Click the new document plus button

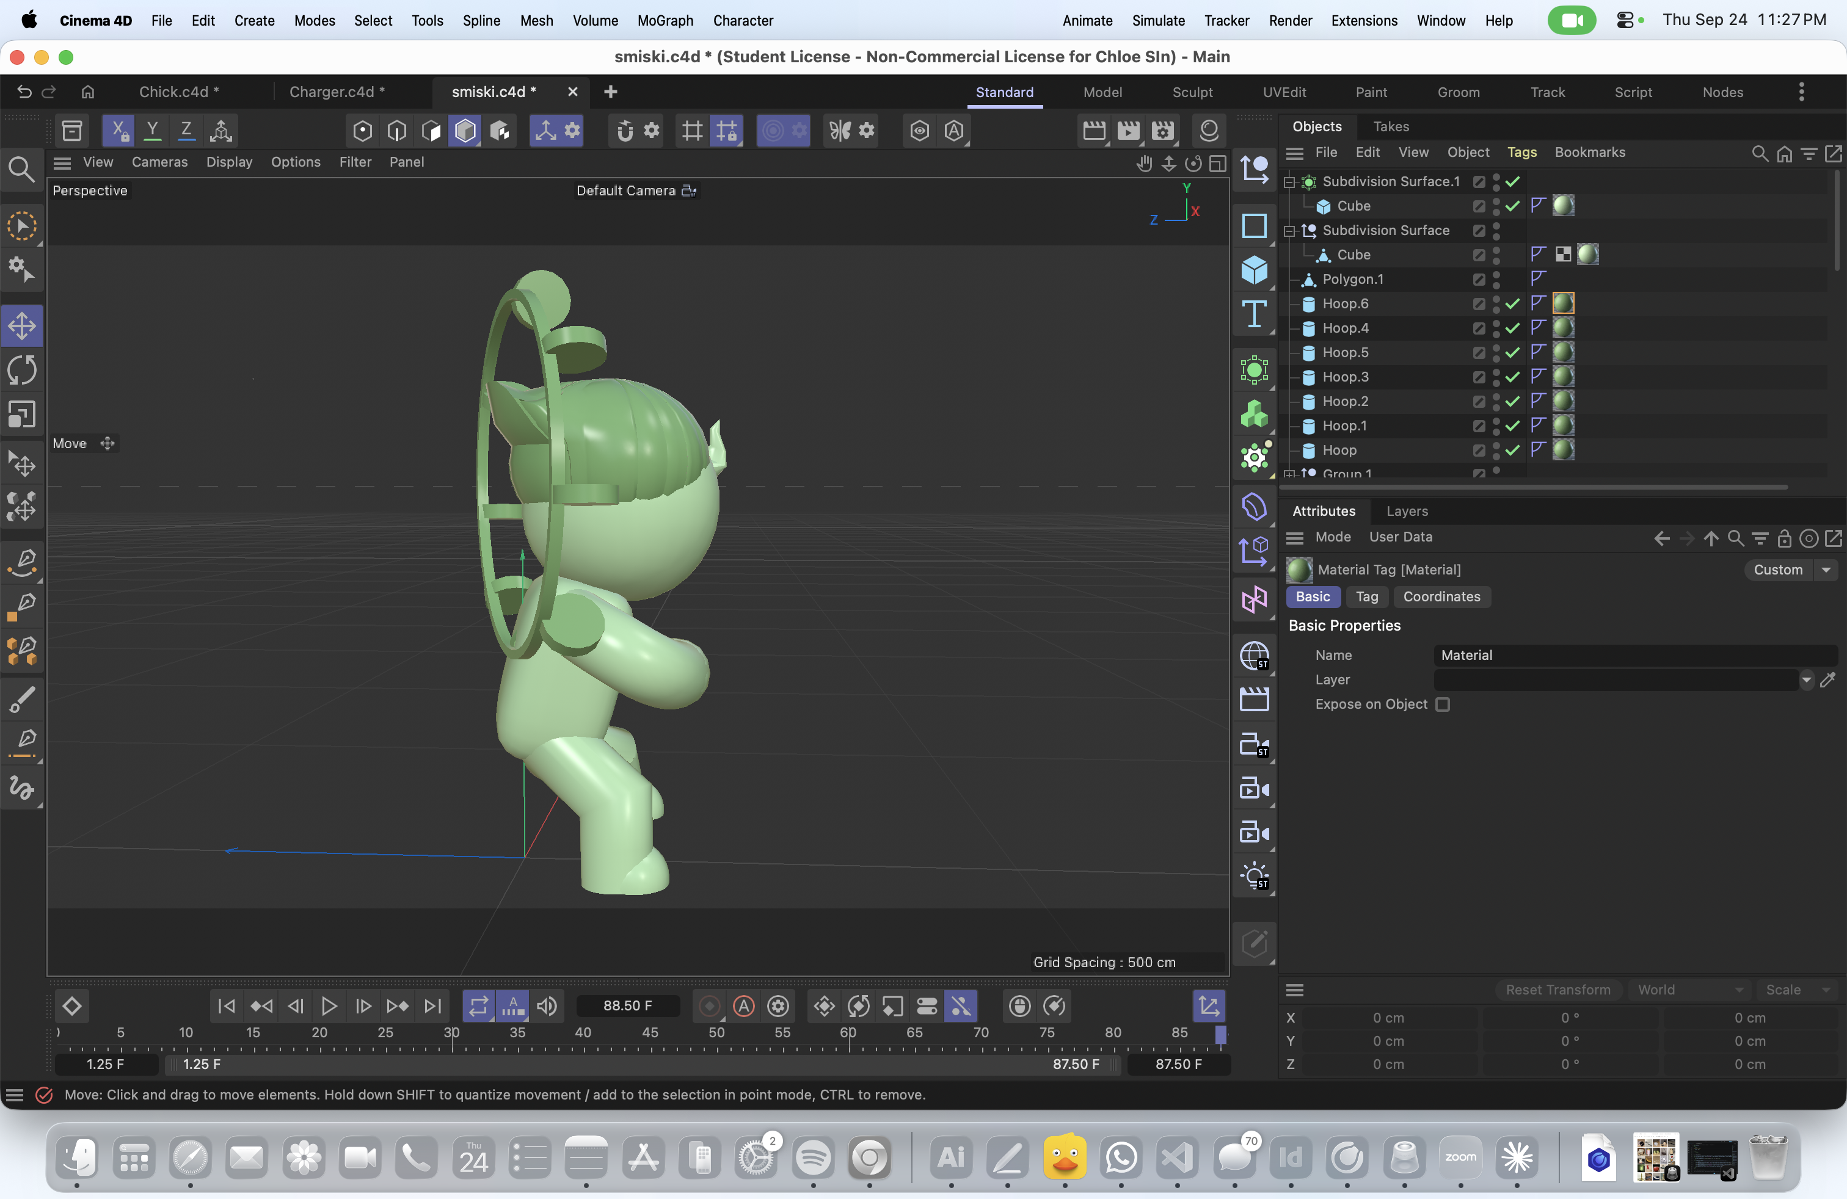611,92
